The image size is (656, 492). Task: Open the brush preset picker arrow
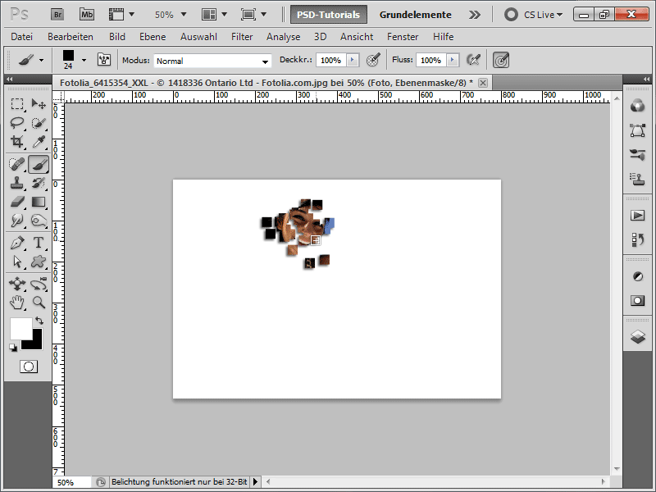coord(84,60)
